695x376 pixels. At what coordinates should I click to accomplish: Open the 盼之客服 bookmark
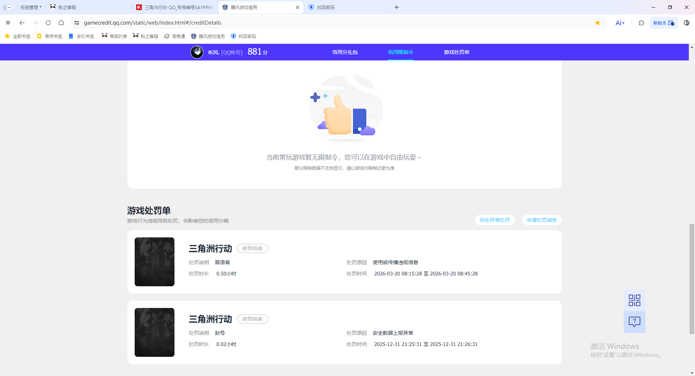146,36
